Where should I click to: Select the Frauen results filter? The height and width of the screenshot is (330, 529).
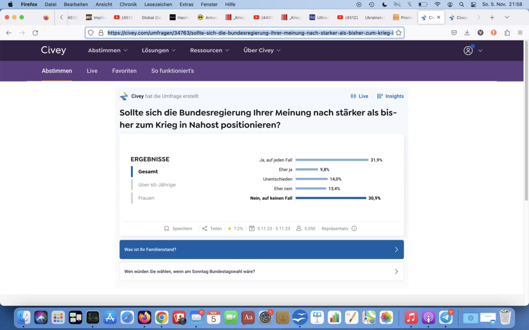point(146,198)
